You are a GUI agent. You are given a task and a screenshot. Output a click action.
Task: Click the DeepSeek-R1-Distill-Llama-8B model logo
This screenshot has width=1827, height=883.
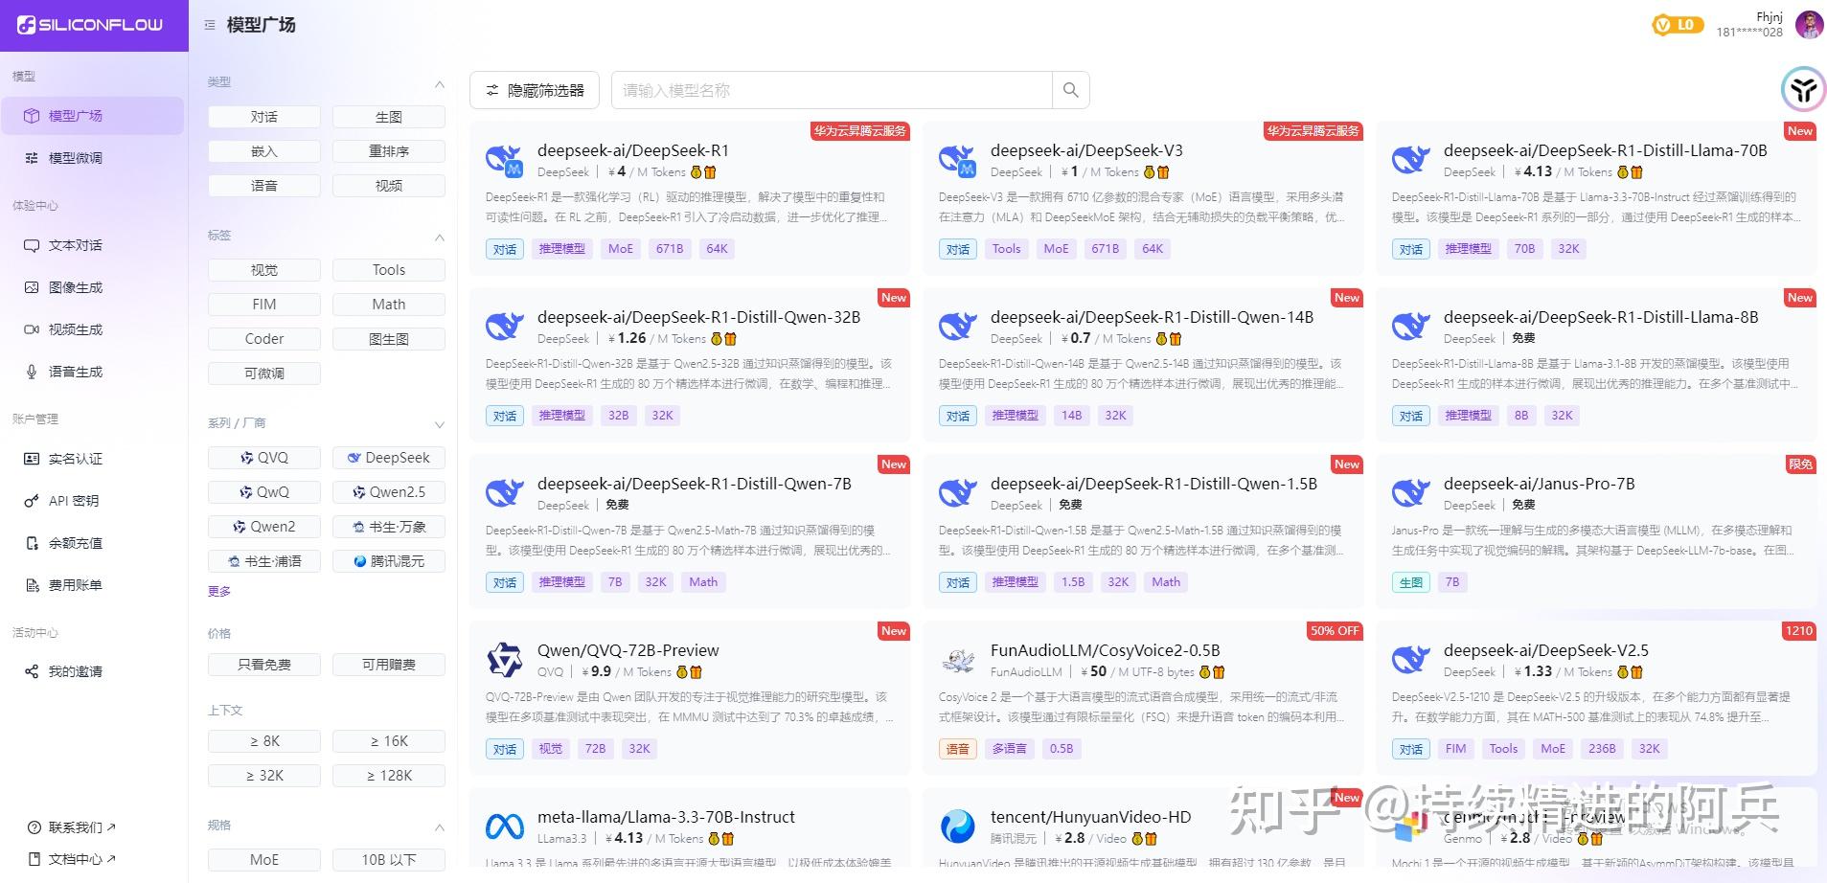(1410, 327)
